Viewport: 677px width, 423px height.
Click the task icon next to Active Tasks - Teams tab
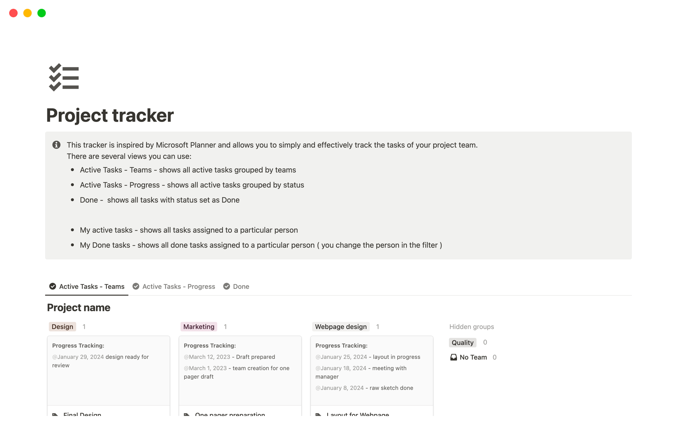coord(52,286)
